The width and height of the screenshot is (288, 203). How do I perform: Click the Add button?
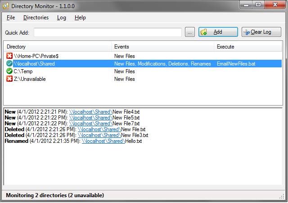pos(218,32)
